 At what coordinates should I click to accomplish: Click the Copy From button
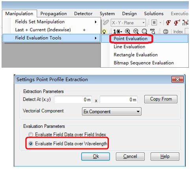[x=161, y=99]
